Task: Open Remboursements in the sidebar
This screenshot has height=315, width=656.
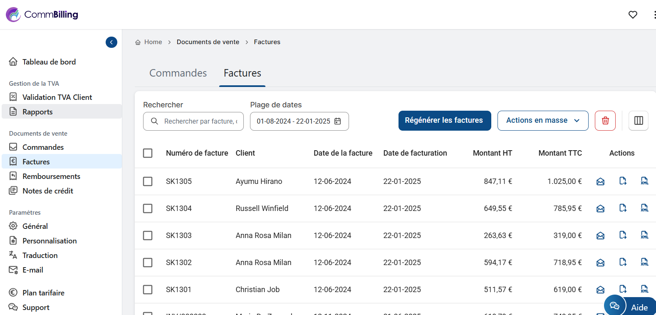Action: [51, 176]
